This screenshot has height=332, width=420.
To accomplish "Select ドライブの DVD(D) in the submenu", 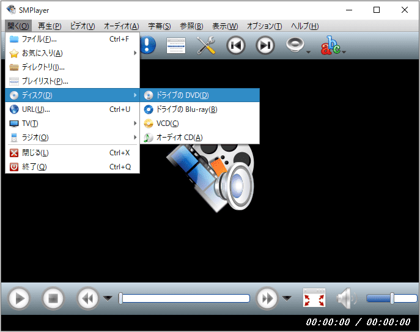I will [200, 95].
